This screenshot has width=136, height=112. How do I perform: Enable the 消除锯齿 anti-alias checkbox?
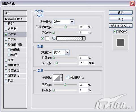(67, 78)
